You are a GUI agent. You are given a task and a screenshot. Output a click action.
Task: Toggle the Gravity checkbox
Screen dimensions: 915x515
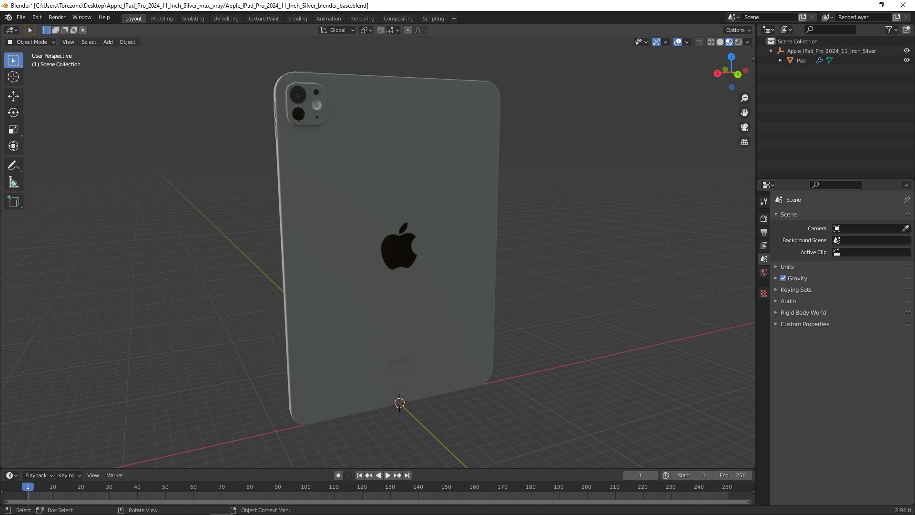click(x=783, y=278)
